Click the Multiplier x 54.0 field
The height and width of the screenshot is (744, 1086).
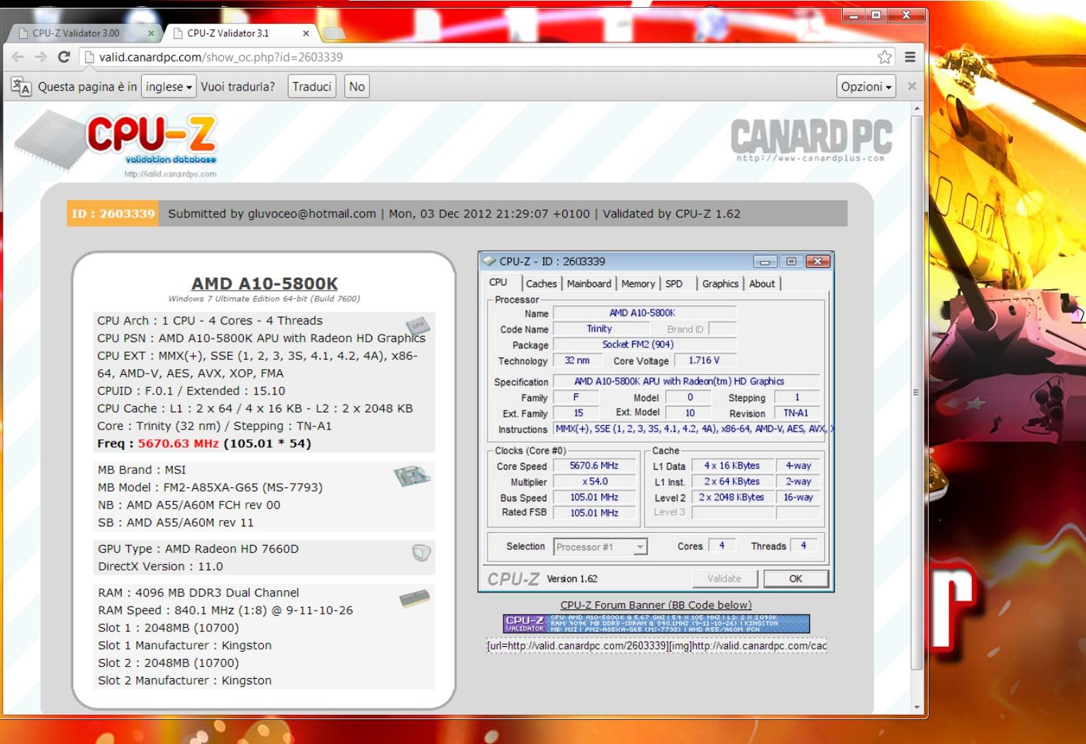coord(594,482)
